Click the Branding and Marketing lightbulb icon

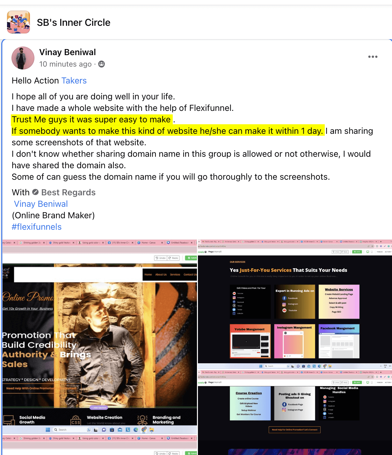[142, 420]
